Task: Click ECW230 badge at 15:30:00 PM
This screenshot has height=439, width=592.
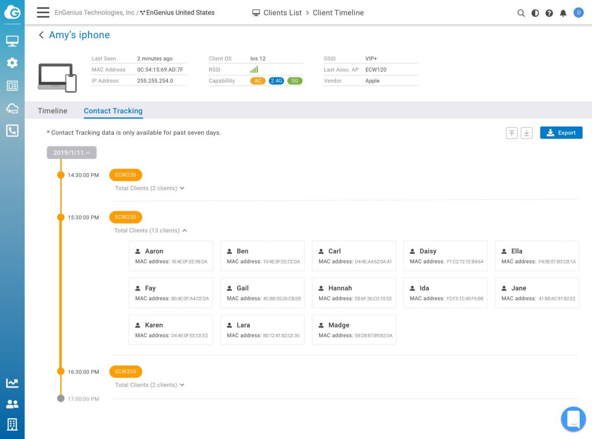Action: (125, 217)
